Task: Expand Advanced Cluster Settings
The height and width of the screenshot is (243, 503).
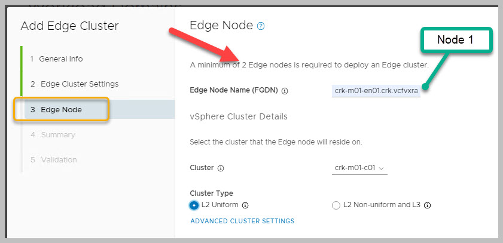Action: click(242, 221)
